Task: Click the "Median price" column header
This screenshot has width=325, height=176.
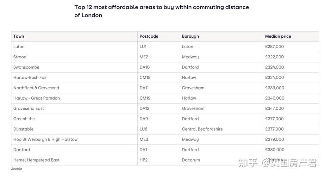Action: pyautogui.click(x=278, y=36)
